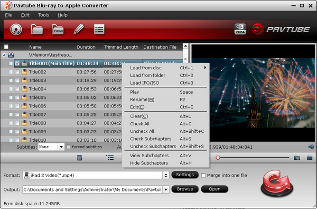
Task: Click the Load from folder toolbar icon
Action: click(x=37, y=30)
